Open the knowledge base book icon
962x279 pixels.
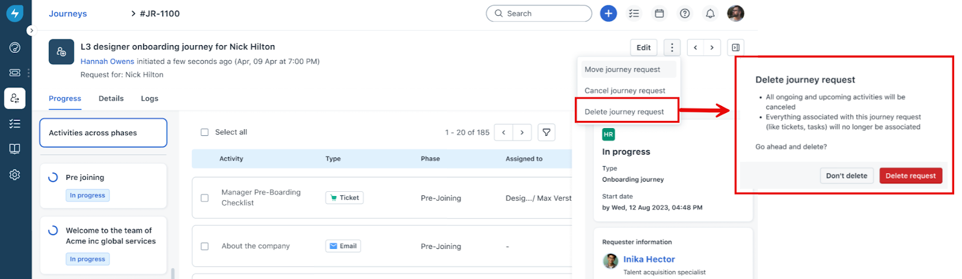click(15, 149)
